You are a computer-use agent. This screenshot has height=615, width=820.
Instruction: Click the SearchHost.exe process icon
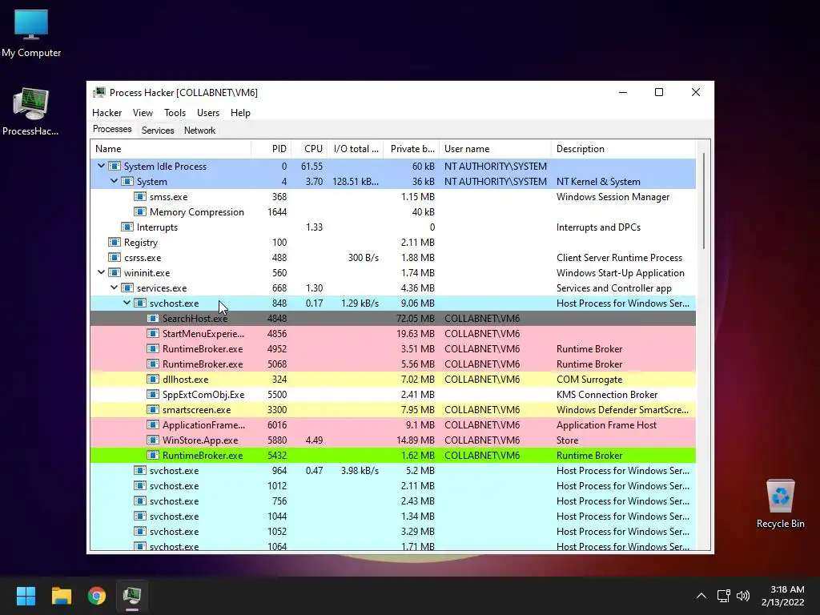(x=153, y=319)
